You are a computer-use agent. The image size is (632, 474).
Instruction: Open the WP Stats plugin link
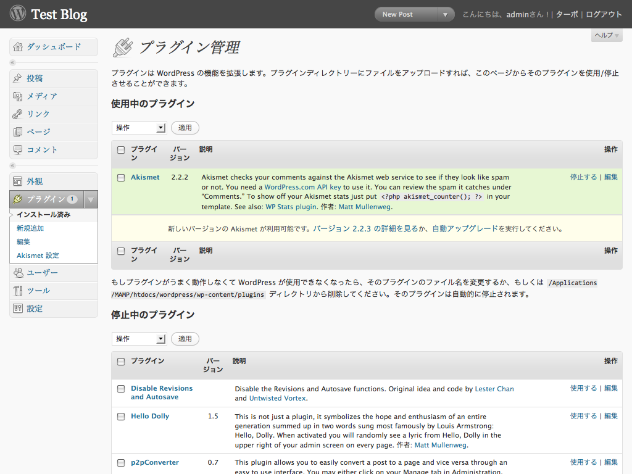pos(291,207)
